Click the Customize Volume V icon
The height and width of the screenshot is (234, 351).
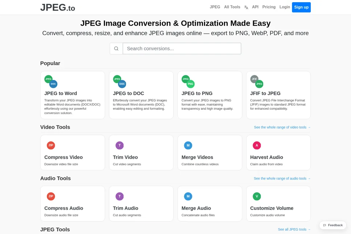[x=257, y=196]
